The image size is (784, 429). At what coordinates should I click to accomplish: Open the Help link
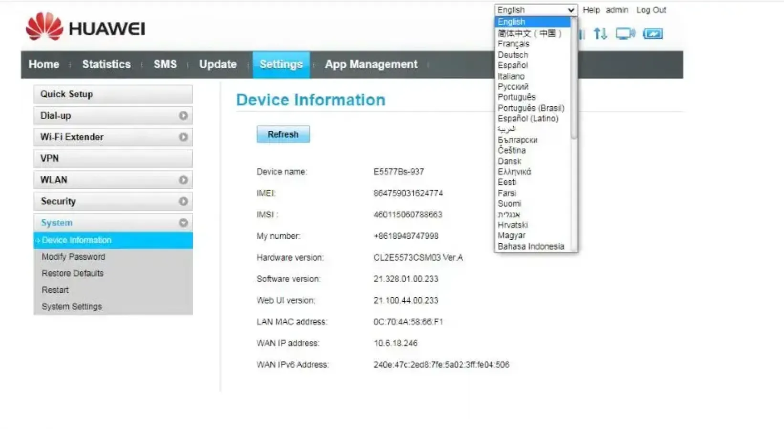click(x=591, y=10)
